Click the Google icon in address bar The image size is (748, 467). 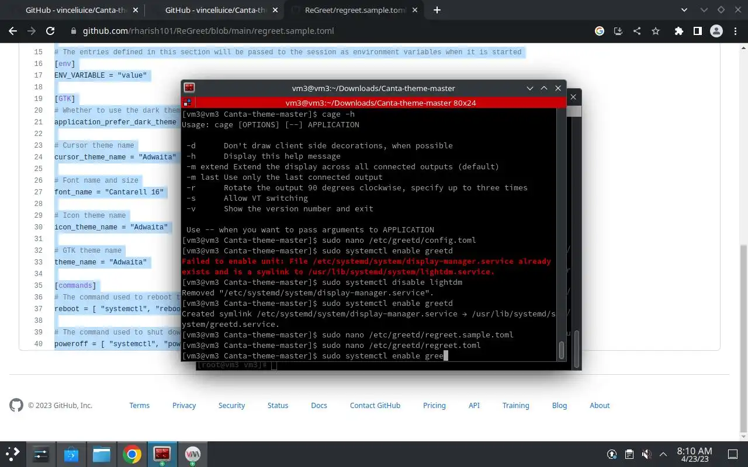coord(600,31)
